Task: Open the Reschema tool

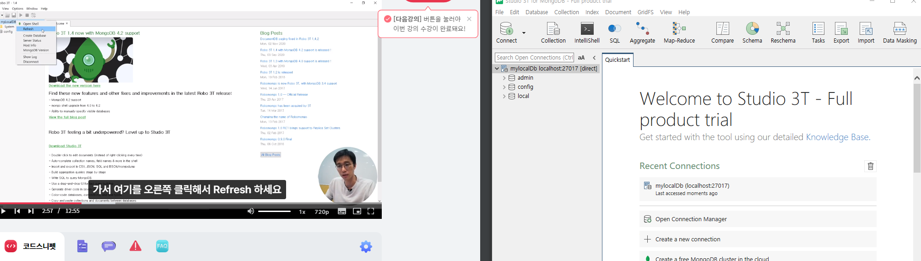Action: [x=783, y=33]
